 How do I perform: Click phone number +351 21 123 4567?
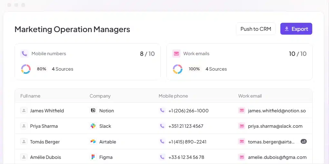pos(186,126)
